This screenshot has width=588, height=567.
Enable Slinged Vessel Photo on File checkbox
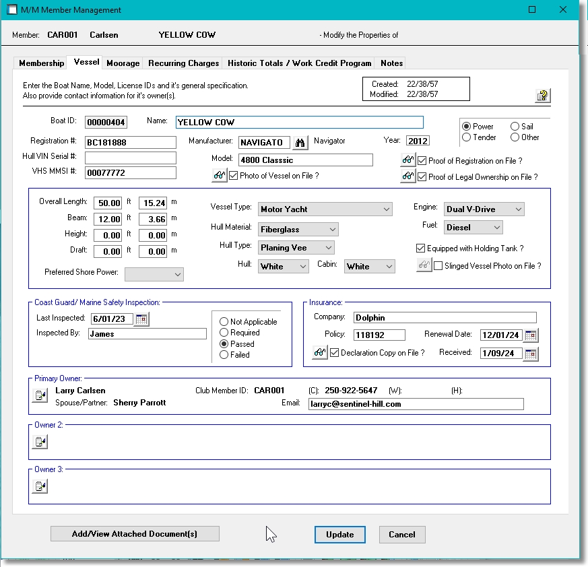click(x=438, y=266)
